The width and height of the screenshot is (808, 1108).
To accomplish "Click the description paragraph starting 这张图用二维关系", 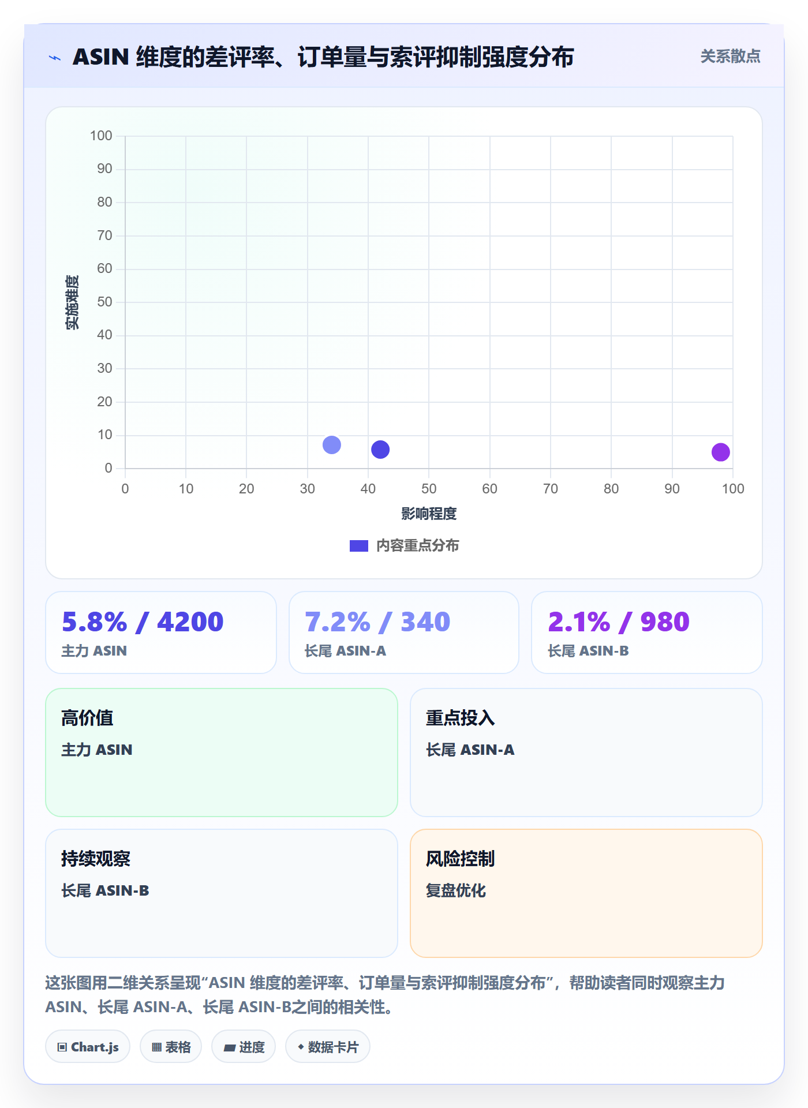I will coord(385,995).
